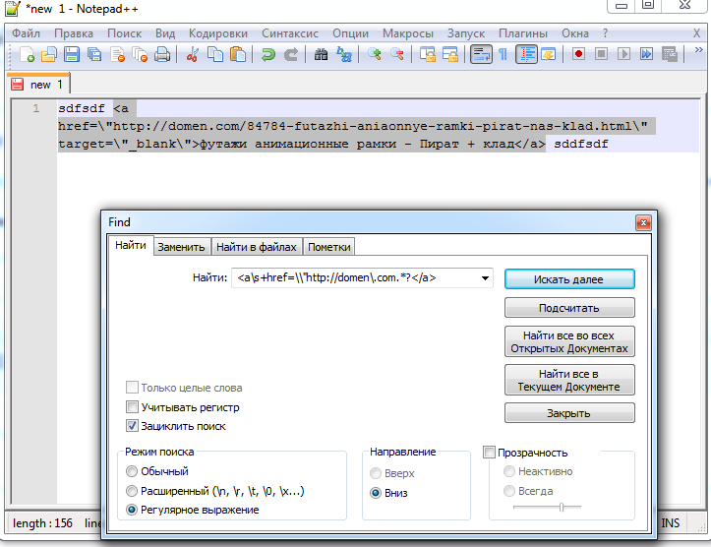Click the Find binoculars toolbar icon
Viewport: 711px width, 547px height.
click(x=321, y=55)
